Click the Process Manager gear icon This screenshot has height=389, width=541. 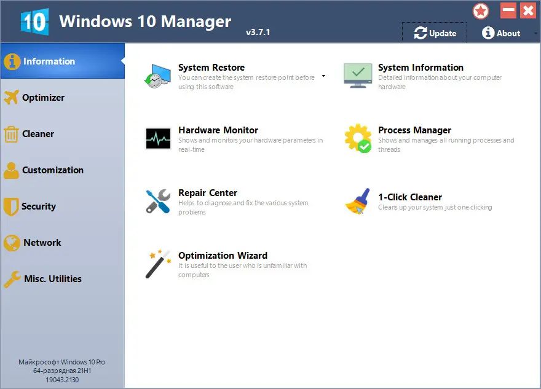click(358, 138)
